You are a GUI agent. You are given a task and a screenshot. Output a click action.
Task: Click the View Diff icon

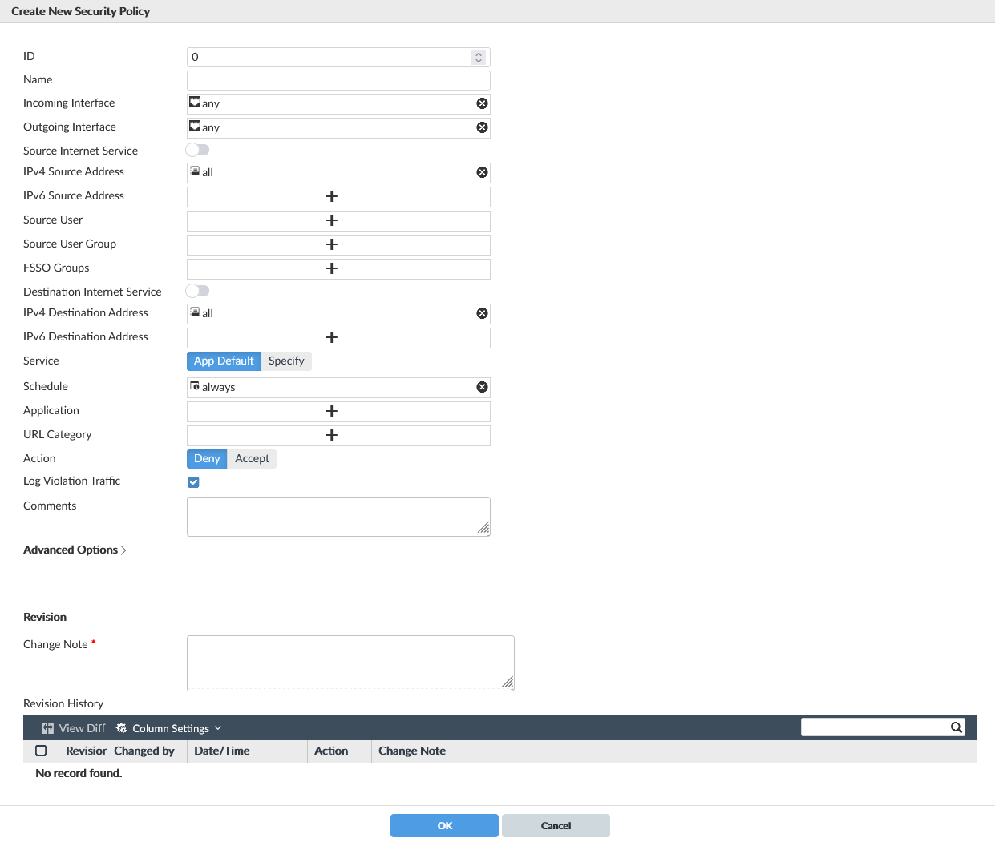click(x=48, y=728)
